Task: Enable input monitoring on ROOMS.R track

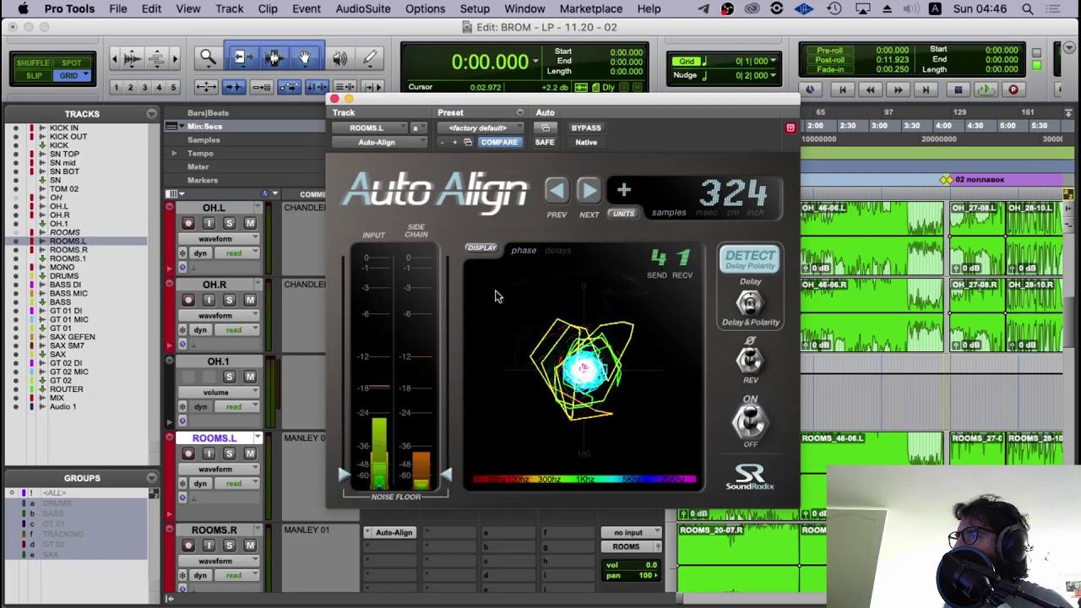Action: tap(209, 546)
